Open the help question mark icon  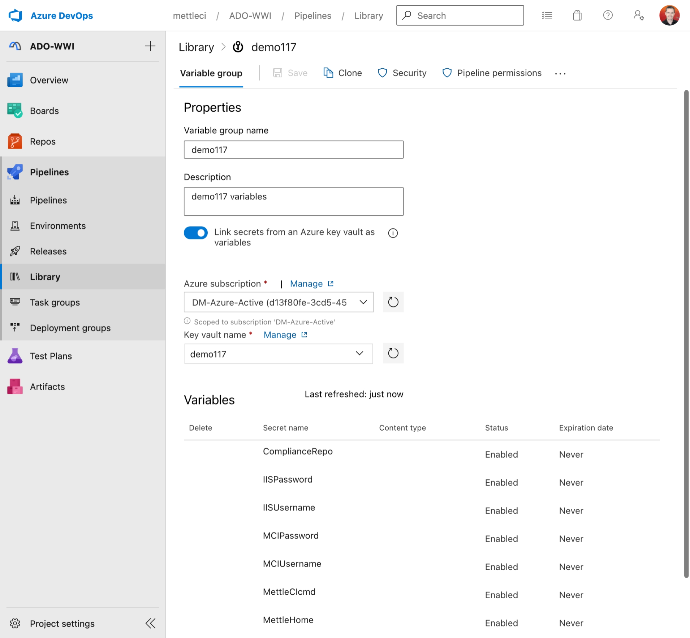608,16
